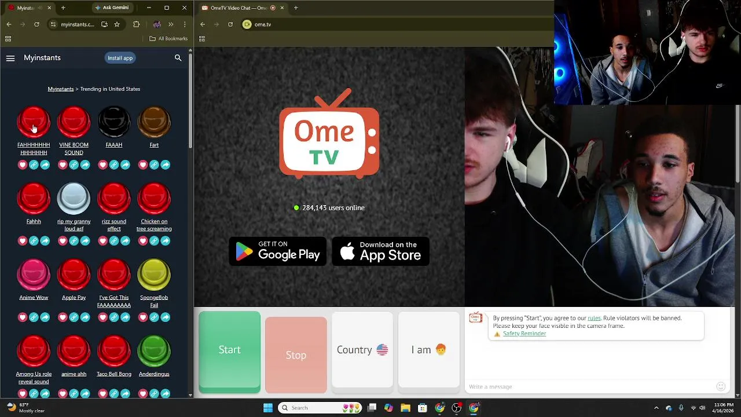Play the yellow SpongeBob Fail button
The width and height of the screenshot is (741, 417).
click(x=154, y=275)
